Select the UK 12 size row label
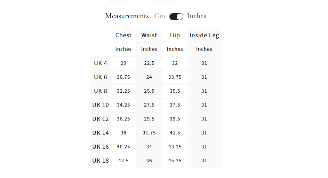This screenshot has width=328, height=178. point(101,119)
